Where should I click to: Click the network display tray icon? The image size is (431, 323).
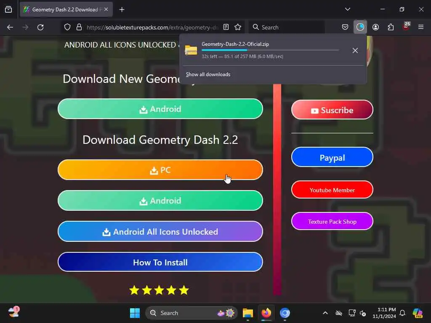352,313
